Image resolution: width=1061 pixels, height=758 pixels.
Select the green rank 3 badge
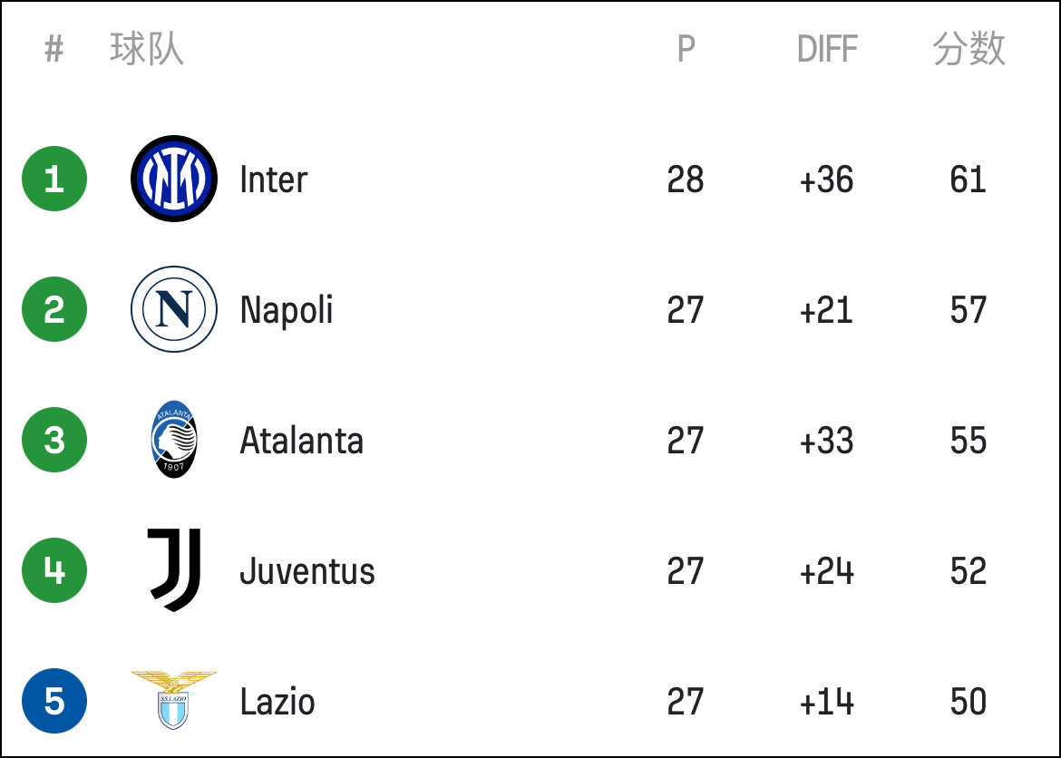click(54, 440)
